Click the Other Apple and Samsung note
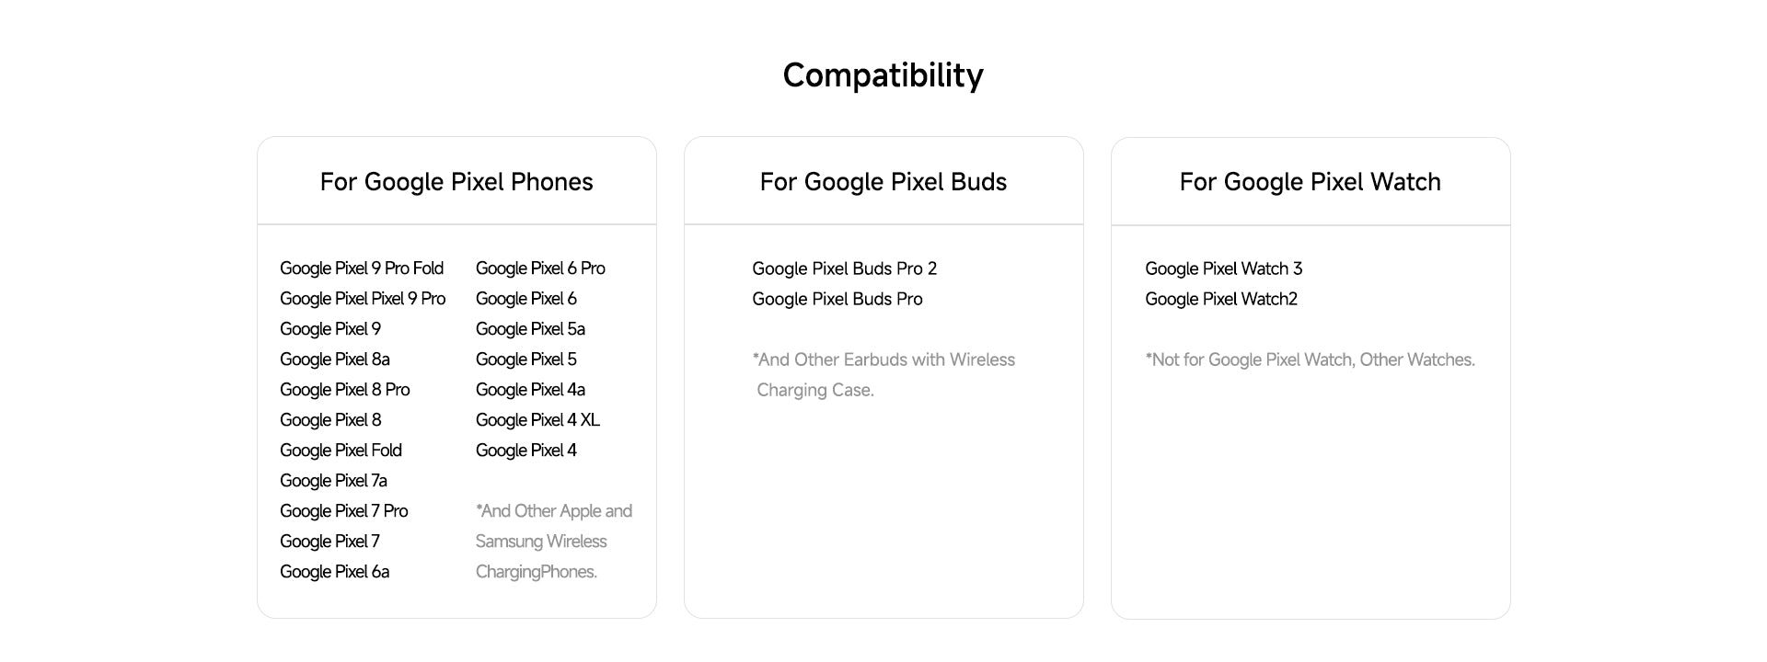The width and height of the screenshot is (1767, 662). coord(554,542)
